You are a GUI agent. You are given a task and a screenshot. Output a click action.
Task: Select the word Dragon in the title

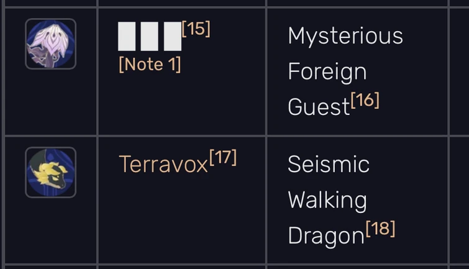pyautogui.click(x=326, y=236)
